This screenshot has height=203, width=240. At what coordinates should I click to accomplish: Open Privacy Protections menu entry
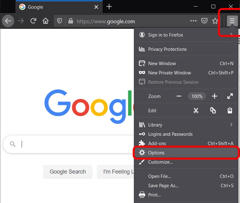point(186,49)
